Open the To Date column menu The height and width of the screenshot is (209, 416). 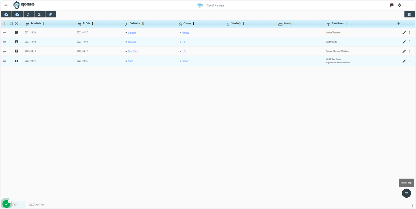[x=93, y=24]
